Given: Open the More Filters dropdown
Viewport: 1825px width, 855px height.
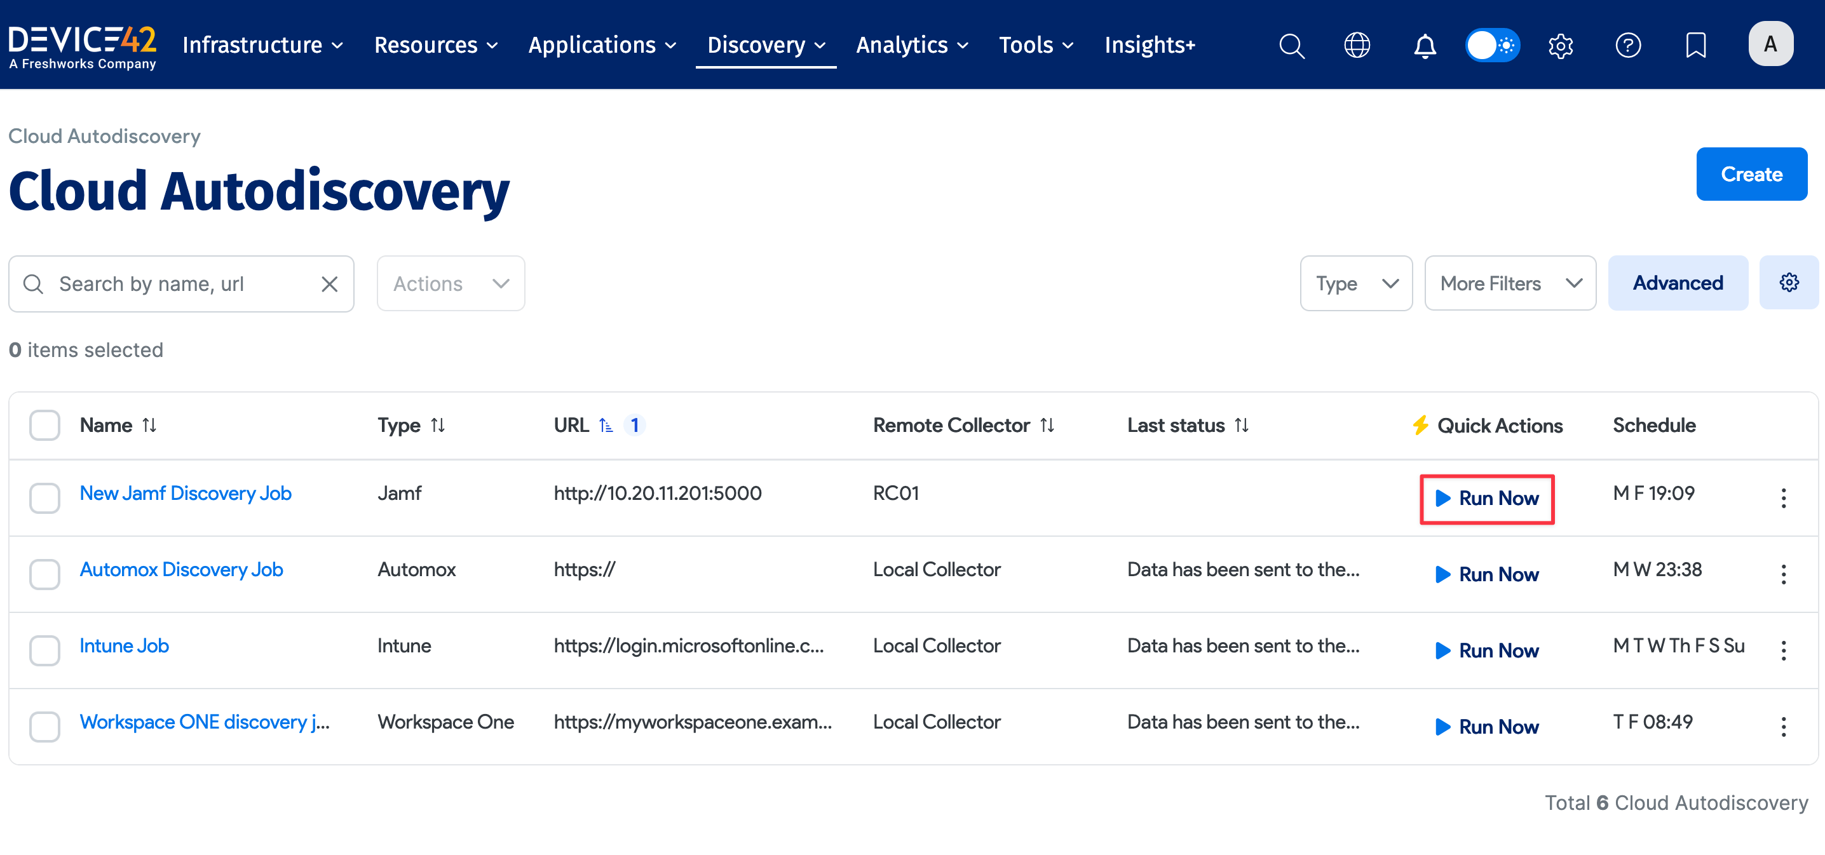Looking at the screenshot, I should [x=1510, y=283].
